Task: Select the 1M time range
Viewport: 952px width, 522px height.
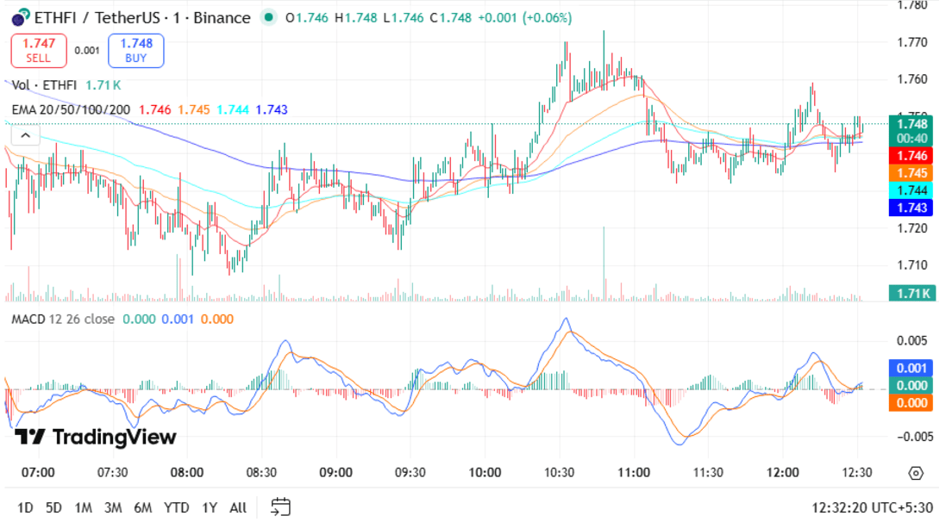Action: [83, 507]
